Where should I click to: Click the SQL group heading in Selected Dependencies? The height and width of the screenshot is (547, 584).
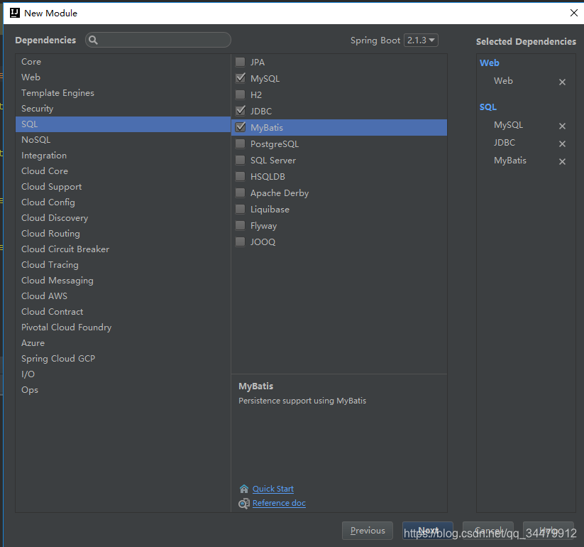[488, 107]
